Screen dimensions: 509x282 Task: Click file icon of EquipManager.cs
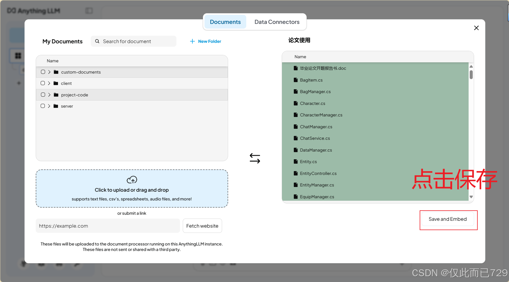296,197
